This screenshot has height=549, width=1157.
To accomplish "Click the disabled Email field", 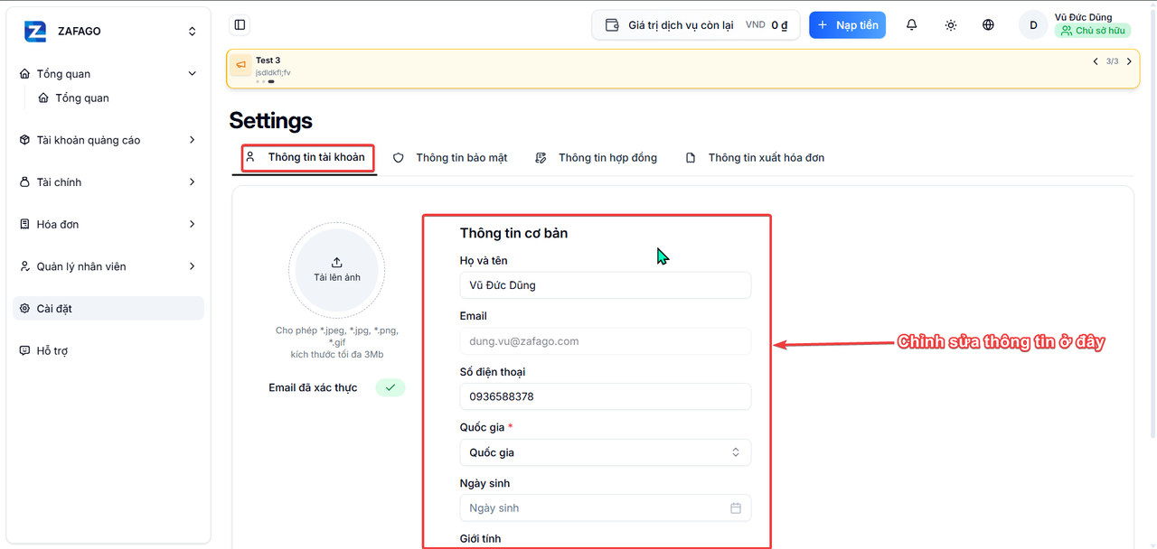I will pyautogui.click(x=606, y=341).
